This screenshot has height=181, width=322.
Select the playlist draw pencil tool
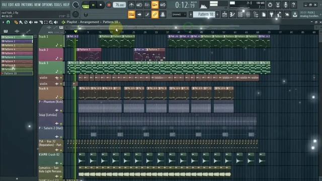click(16, 22)
